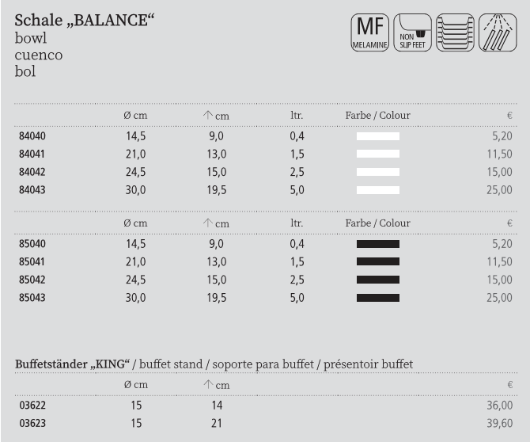Image resolution: width=530 pixels, height=442 pixels.
Task: Click the height arrow icon in the buffet stand header
Action: tap(208, 385)
